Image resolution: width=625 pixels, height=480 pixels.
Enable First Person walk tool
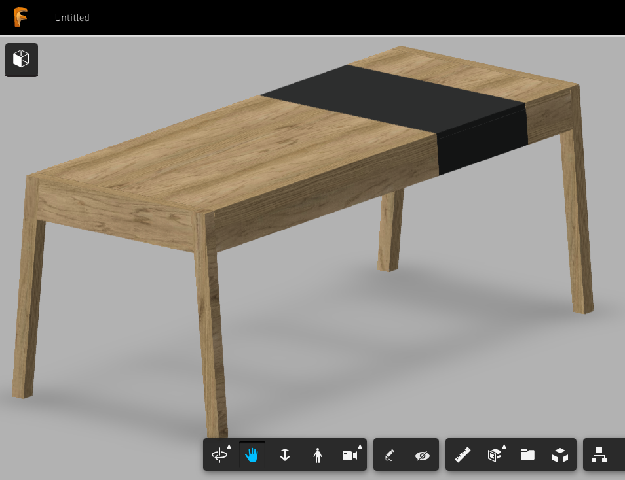pos(318,455)
